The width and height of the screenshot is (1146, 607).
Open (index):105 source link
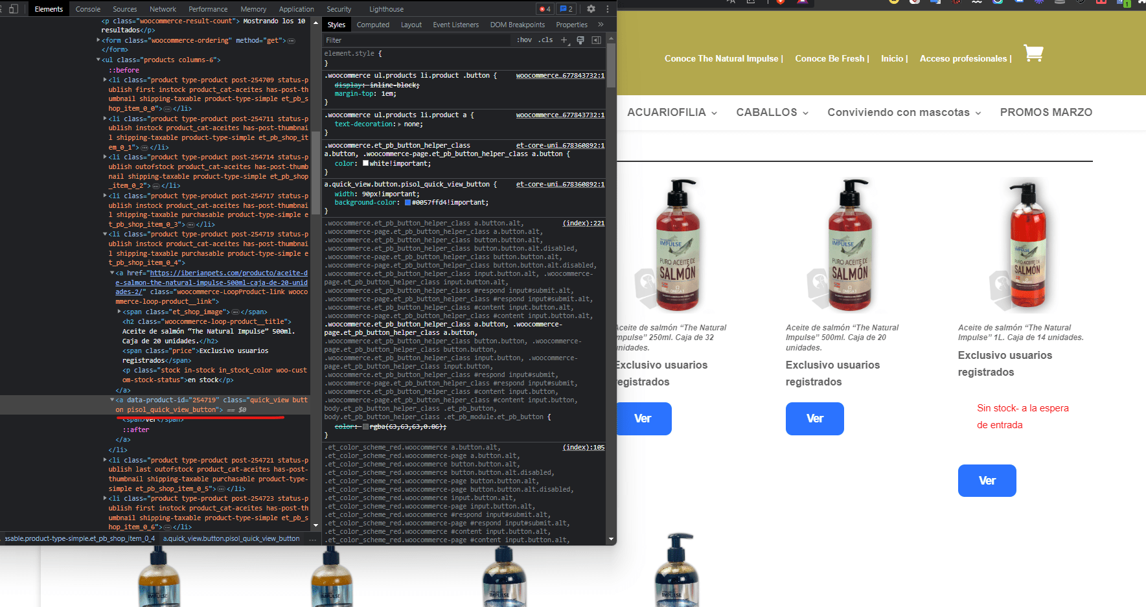pos(583,447)
